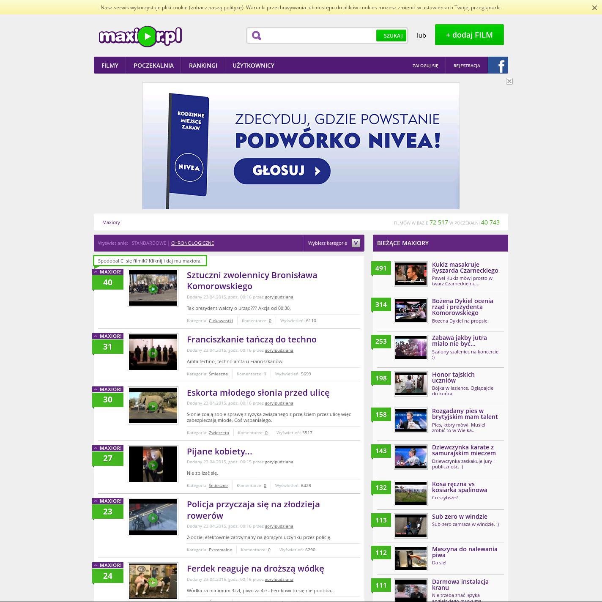Image resolution: width=602 pixels, height=602 pixels.
Task: Switch display to Standardowe view
Action: click(x=149, y=243)
